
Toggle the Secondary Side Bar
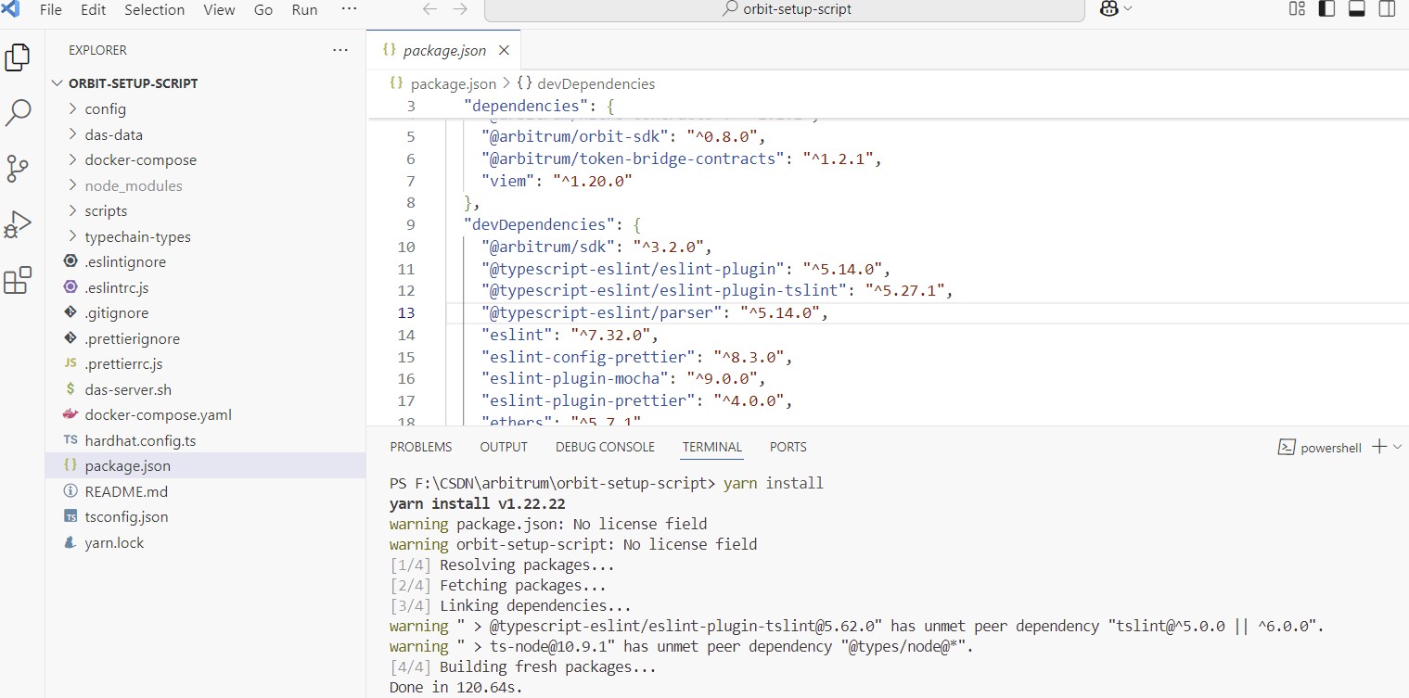tap(1387, 9)
